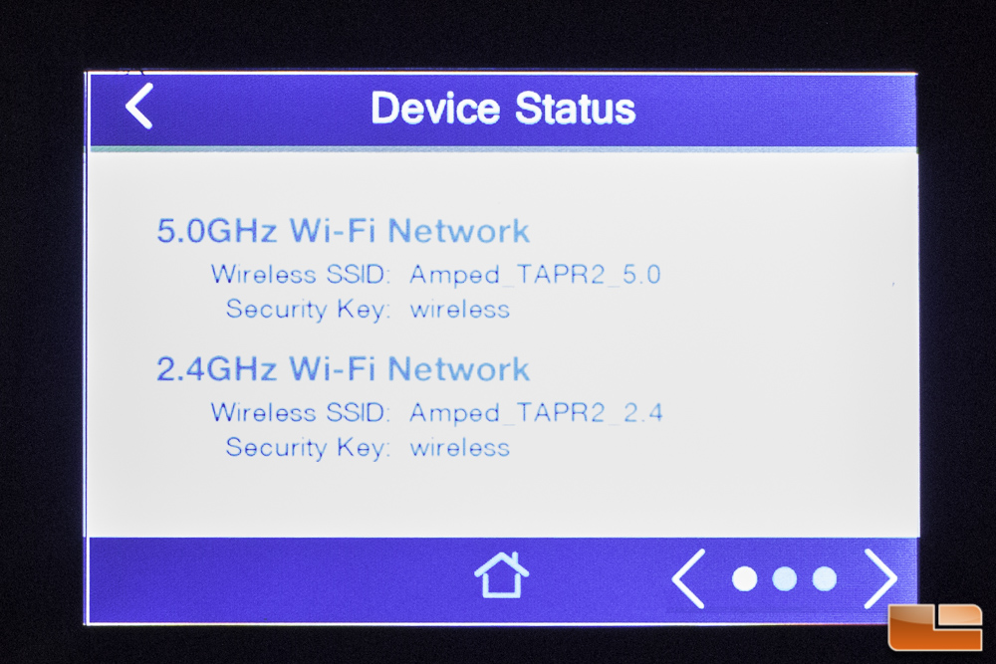Select the Amped_TAPR2_5.0 SSID value
This screenshot has width=996, height=664.
pos(535,275)
